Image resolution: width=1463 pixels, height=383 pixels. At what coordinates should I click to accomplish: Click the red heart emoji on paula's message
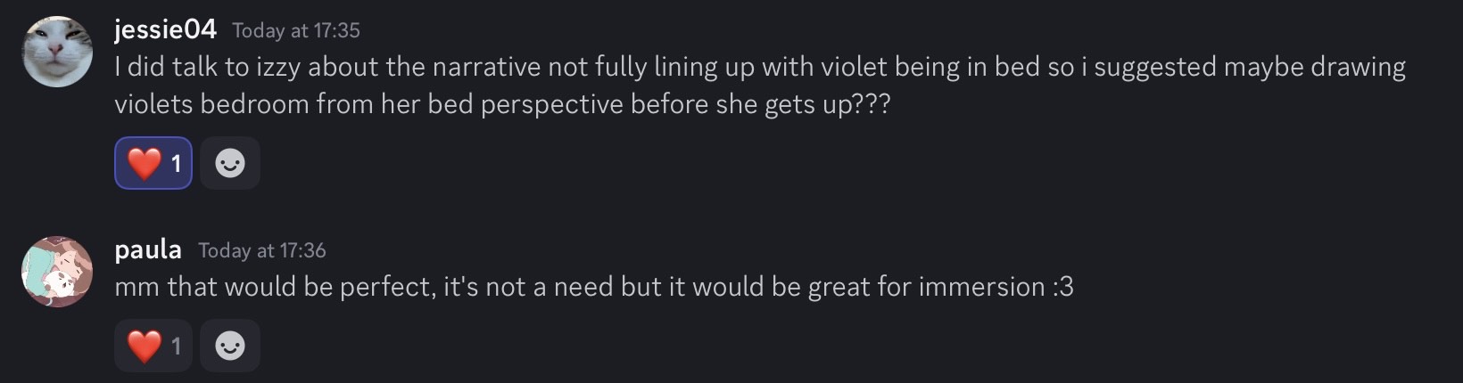[x=144, y=346]
